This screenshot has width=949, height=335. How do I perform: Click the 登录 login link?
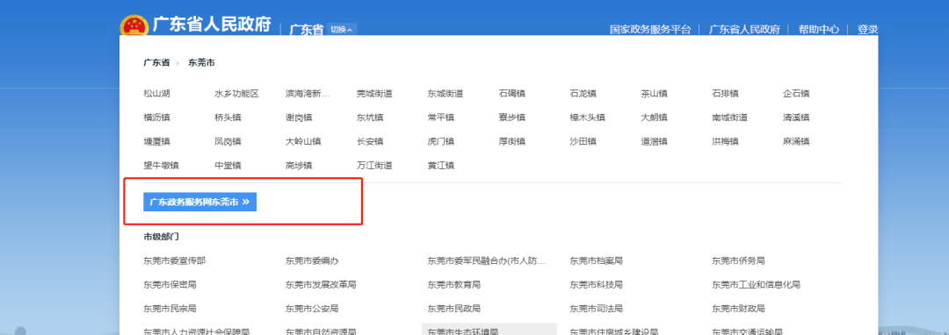[x=867, y=30]
